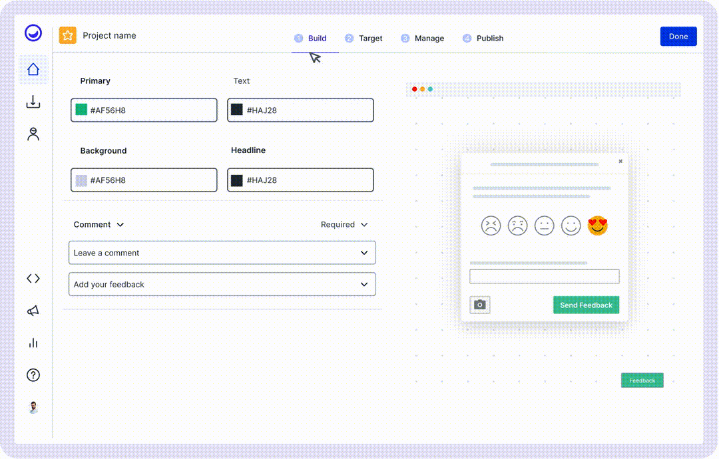Select the sad face rating emoji
This screenshot has width=719, height=459.
point(517,226)
